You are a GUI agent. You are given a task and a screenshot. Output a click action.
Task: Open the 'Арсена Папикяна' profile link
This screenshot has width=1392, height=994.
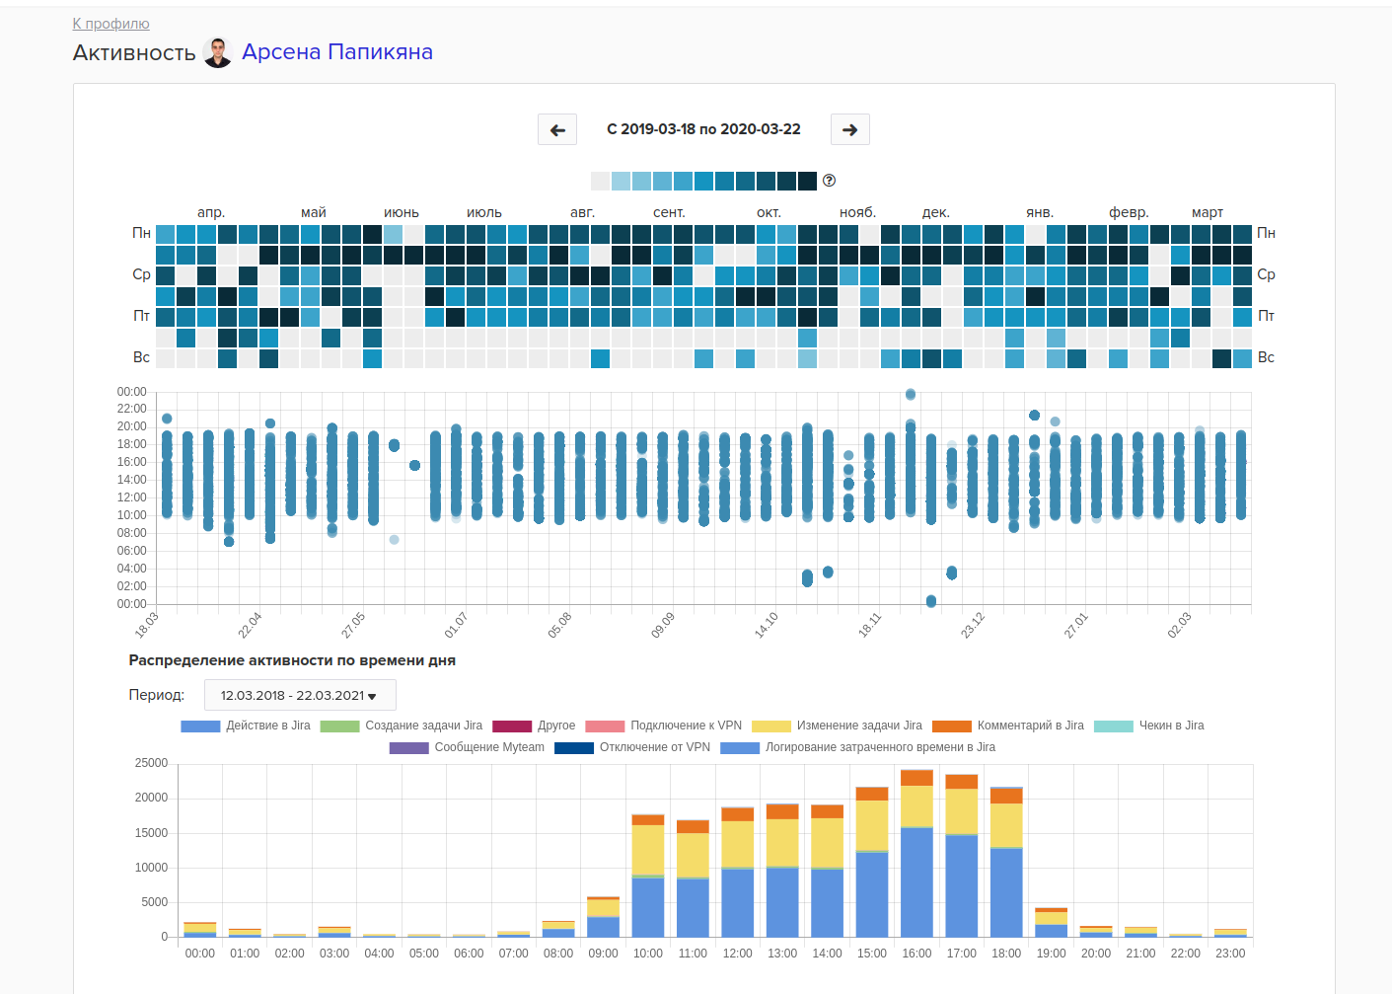tap(337, 52)
